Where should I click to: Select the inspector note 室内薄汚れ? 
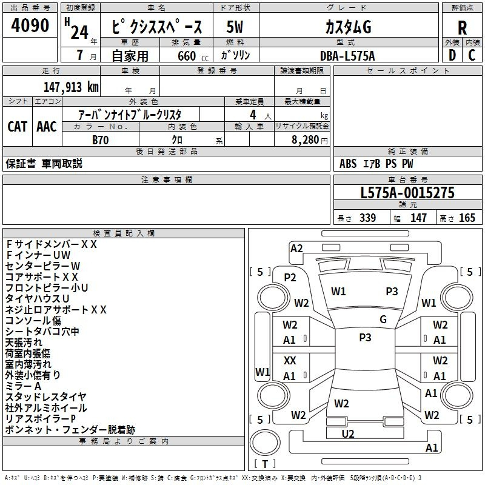(x=28, y=364)
